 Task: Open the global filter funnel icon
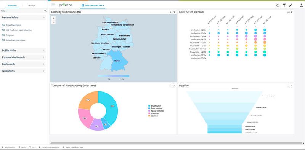pos(284,5)
